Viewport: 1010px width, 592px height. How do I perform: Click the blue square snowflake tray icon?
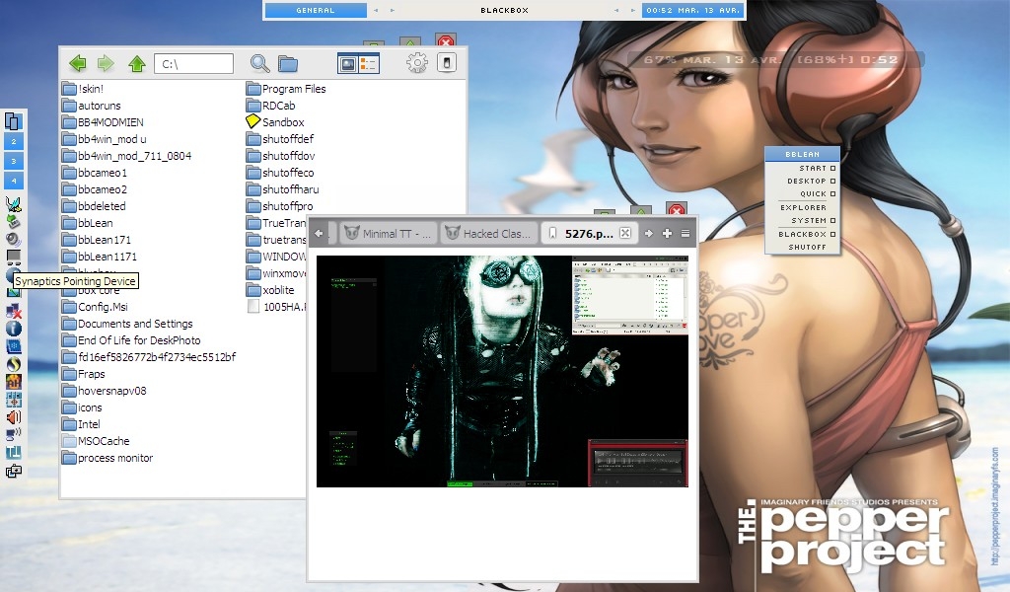[x=14, y=346]
